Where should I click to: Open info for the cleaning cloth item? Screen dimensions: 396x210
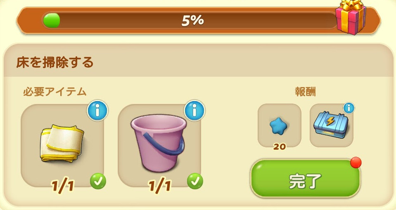point(97,111)
